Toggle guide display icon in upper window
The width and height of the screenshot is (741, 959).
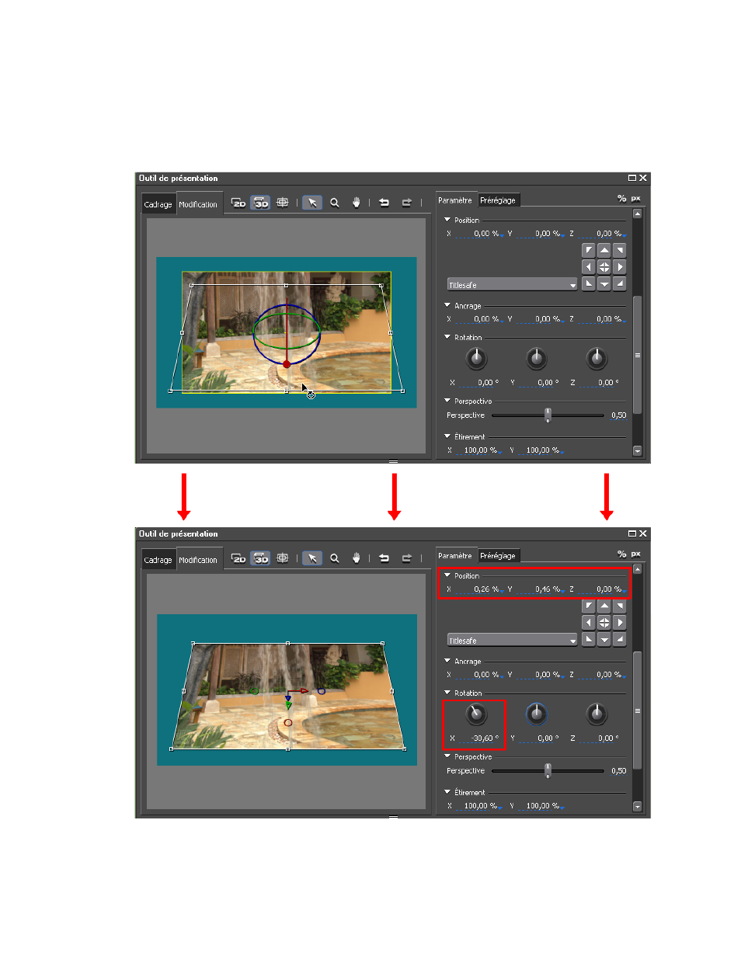[283, 203]
